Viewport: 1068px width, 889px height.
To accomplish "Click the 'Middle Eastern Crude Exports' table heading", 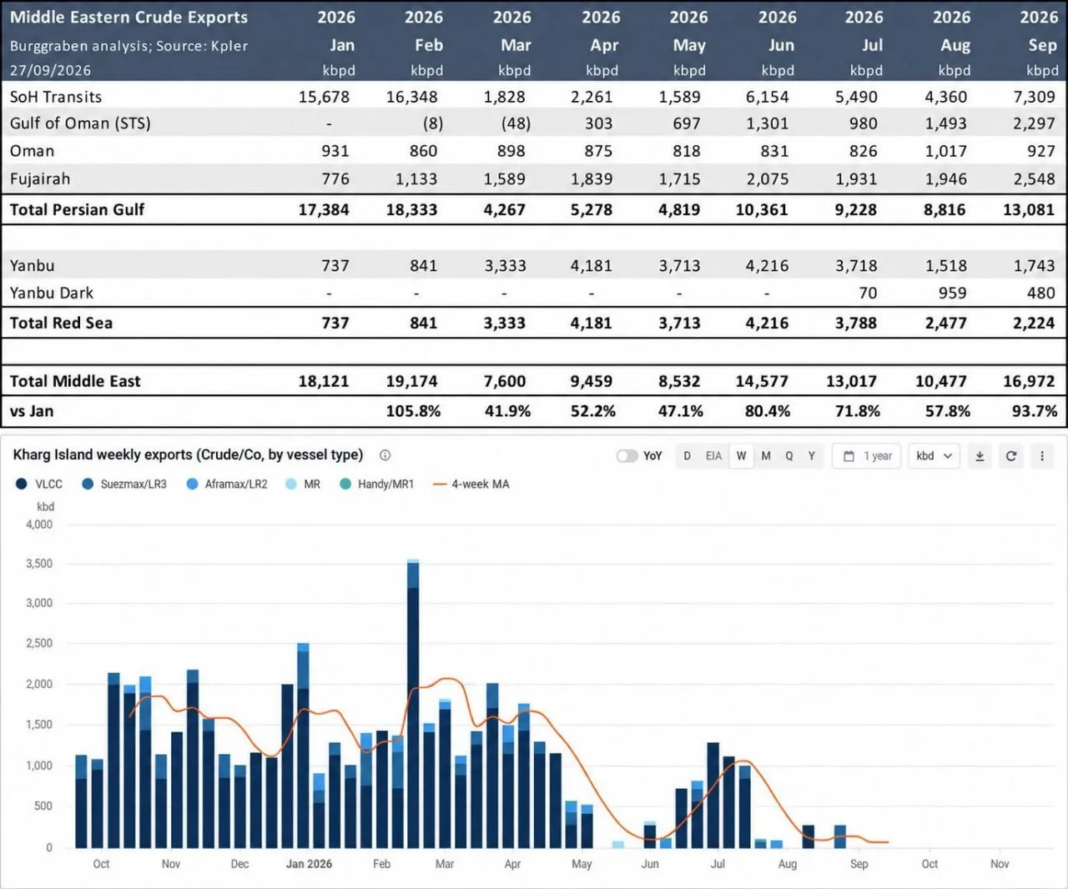I will (x=128, y=17).
